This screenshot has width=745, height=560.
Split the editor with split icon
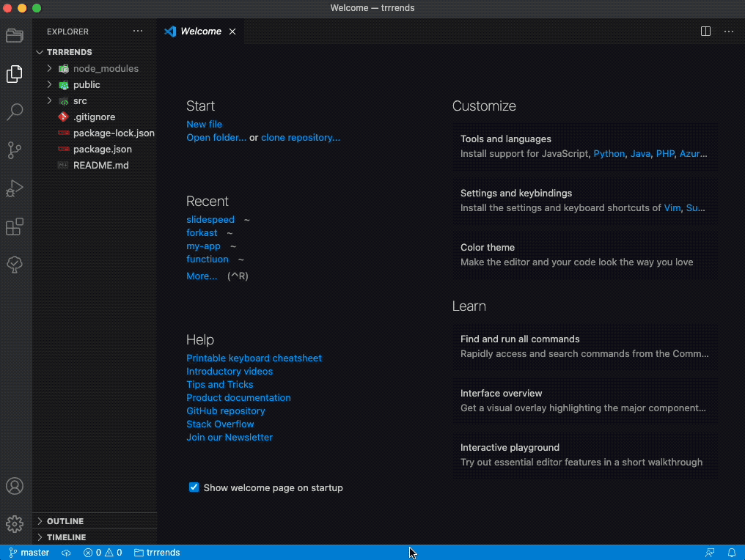[x=705, y=32]
